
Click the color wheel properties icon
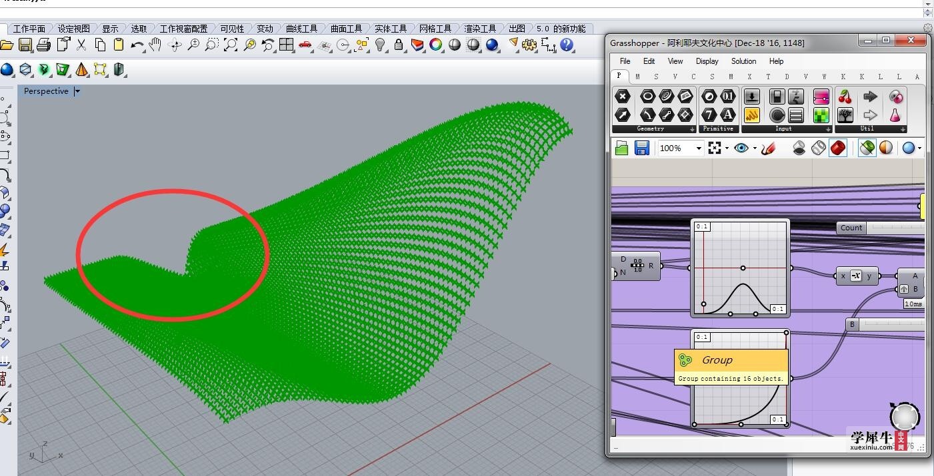436,45
